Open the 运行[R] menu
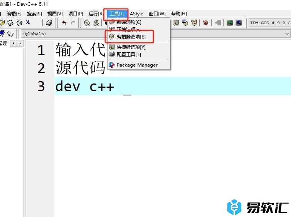The image size is (291, 217). (x=96, y=14)
